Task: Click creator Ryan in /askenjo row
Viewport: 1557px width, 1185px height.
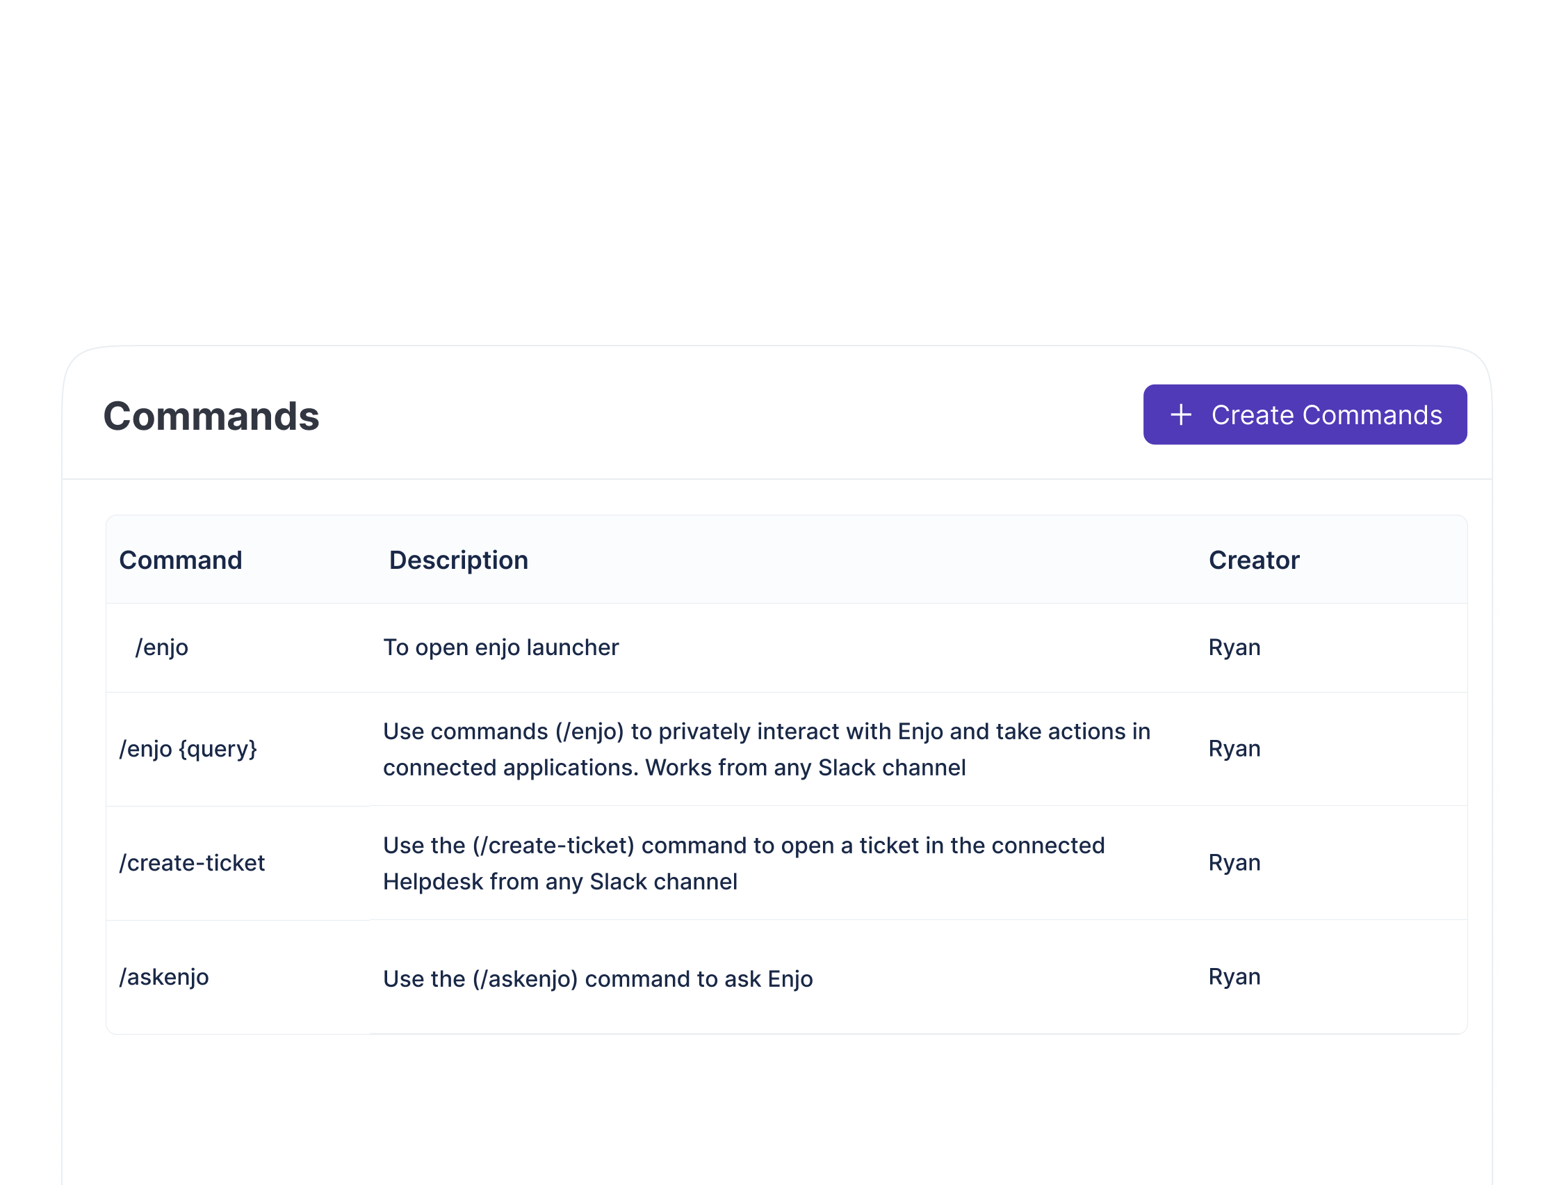Action: point(1234,977)
